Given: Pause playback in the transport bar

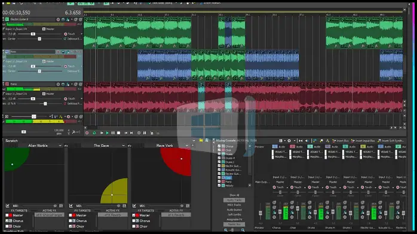Looking at the screenshot, I should pyautogui.click(x=113, y=133).
